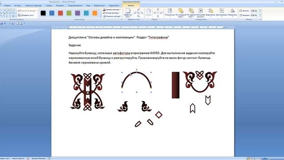This screenshot has width=284, height=160.
Task: Open the Объем 3D effects dropdown
Action: coord(148,13)
